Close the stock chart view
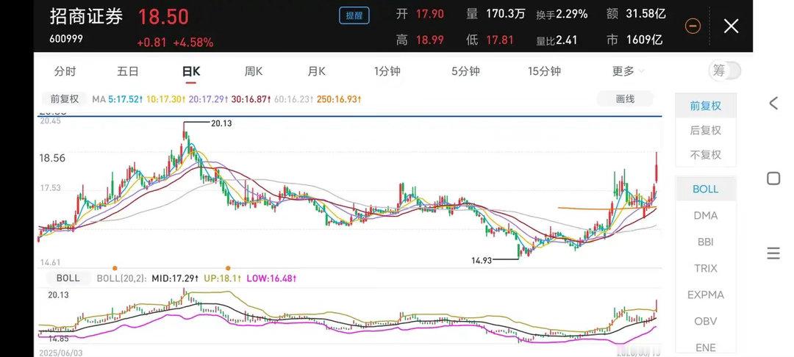The image size is (794, 357). pos(731,26)
